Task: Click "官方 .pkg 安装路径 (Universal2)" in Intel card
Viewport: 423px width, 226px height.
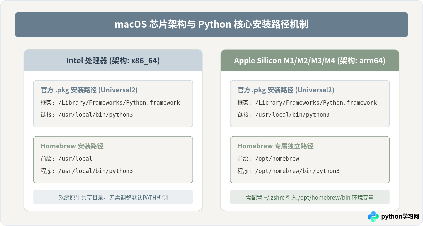Action: [89, 90]
